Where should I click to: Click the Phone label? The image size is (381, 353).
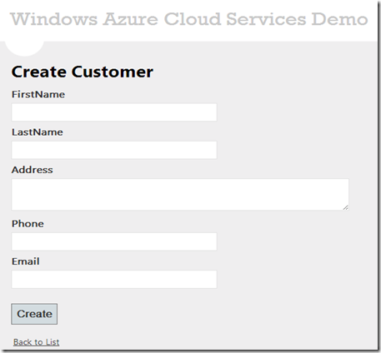(x=28, y=224)
